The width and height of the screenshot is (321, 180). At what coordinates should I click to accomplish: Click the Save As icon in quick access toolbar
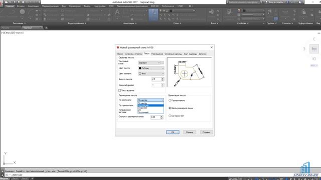tap(19, 2)
